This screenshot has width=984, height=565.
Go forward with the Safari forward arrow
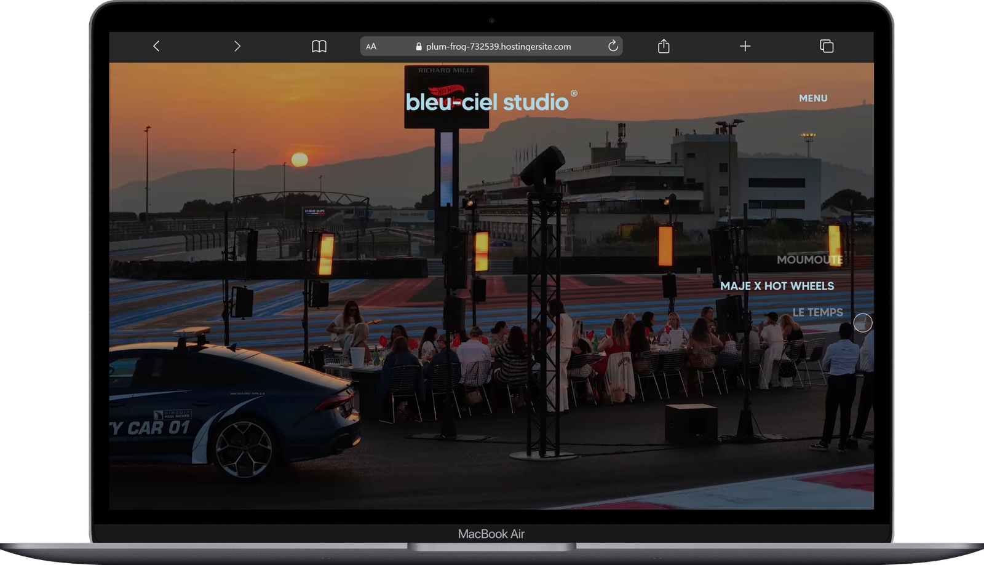click(237, 46)
